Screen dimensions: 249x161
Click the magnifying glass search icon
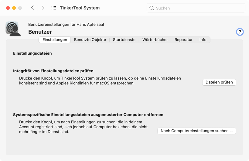coord(152,8)
